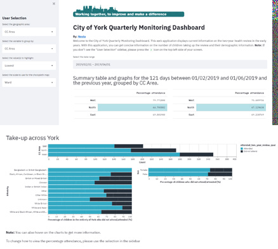Open the geographic area dropdown

pyautogui.click(x=29, y=32)
